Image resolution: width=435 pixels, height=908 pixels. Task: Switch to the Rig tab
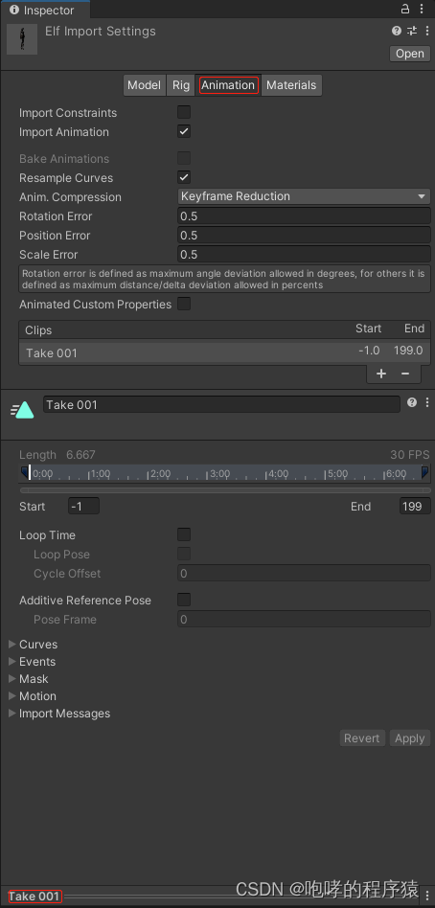coord(181,85)
